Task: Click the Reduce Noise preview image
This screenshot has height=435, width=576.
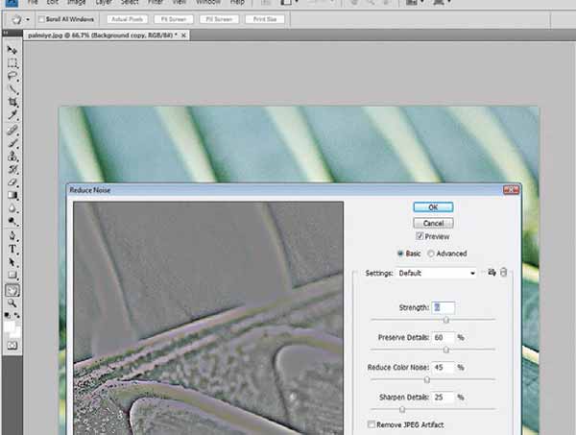Action: tap(208, 318)
